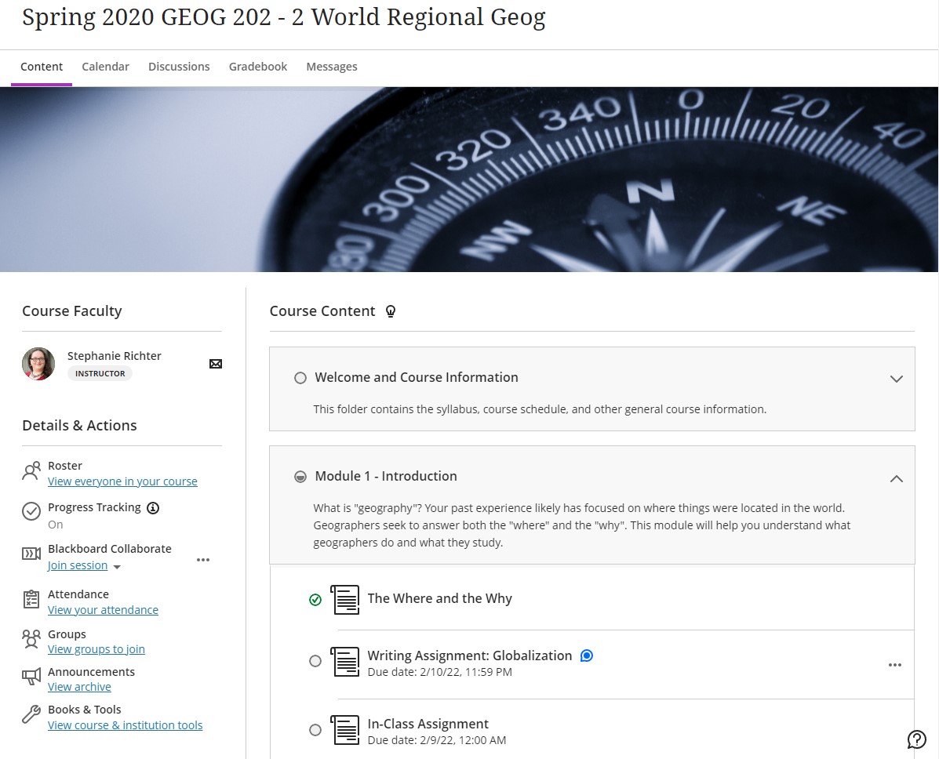Toggle completion circle for In-Class Assignment
939x759 pixels.
pos(315,730)
